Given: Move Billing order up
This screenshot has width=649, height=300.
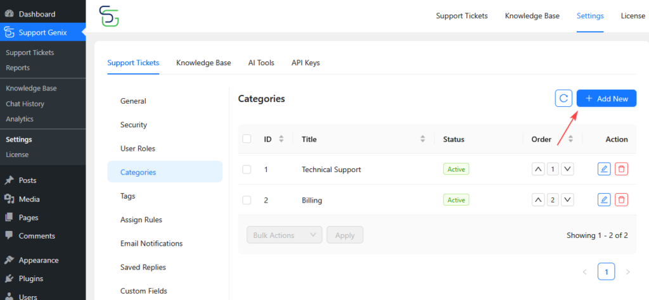Looking at the screenshot, I should click(x=538, y=200).
